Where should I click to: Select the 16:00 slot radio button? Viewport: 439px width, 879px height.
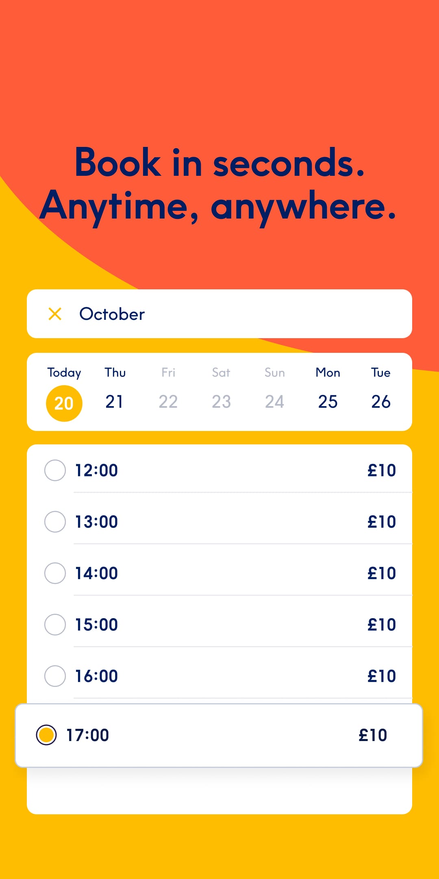tap(55, 676)
